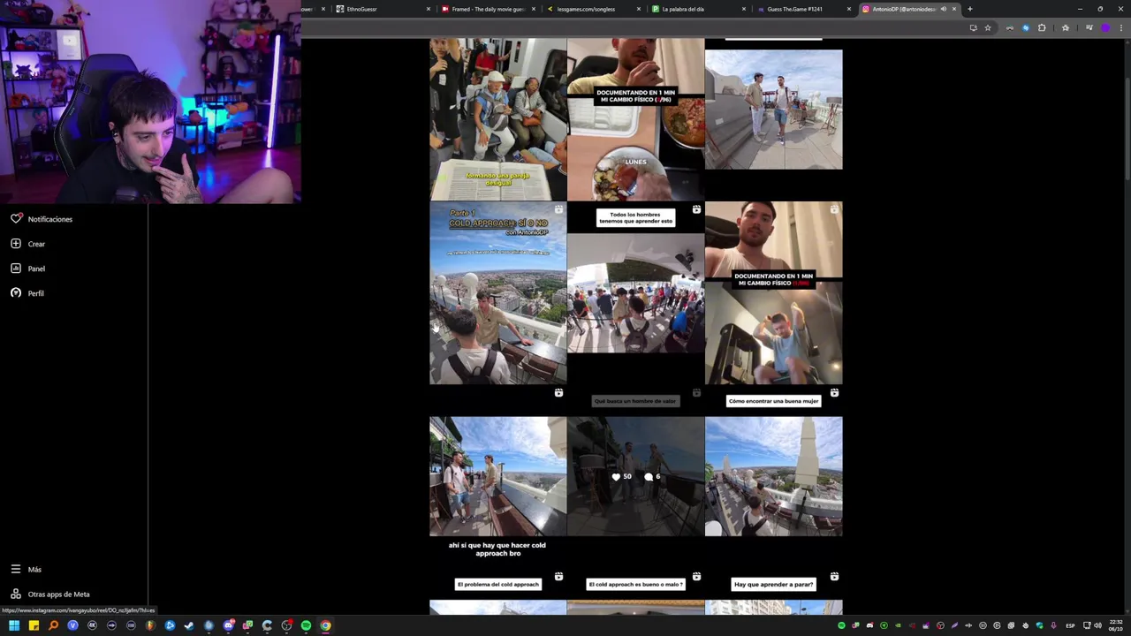Open 'Cómo encontrar una buena mujer' reel

[x=774, y=477]
